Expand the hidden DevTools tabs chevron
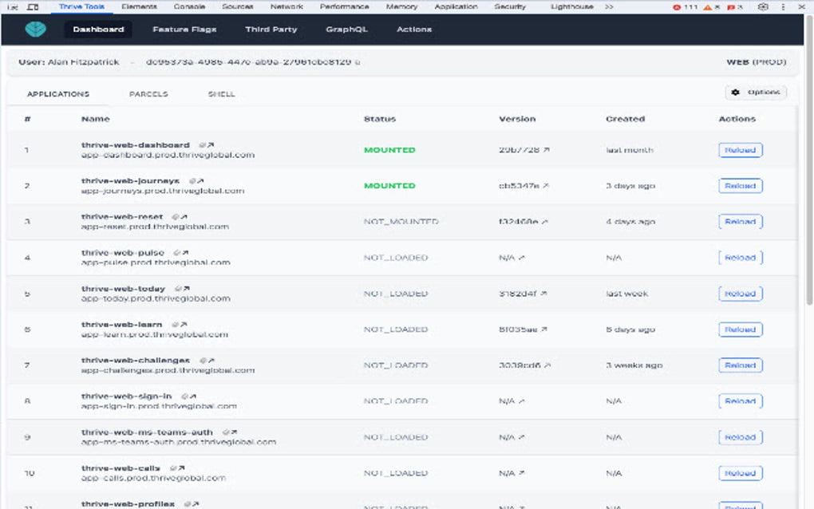814x509 pixels. [609, 6]
